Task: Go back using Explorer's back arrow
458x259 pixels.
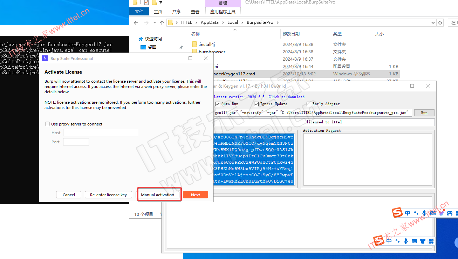Action: pyautogui.click(x=136, y=22)
